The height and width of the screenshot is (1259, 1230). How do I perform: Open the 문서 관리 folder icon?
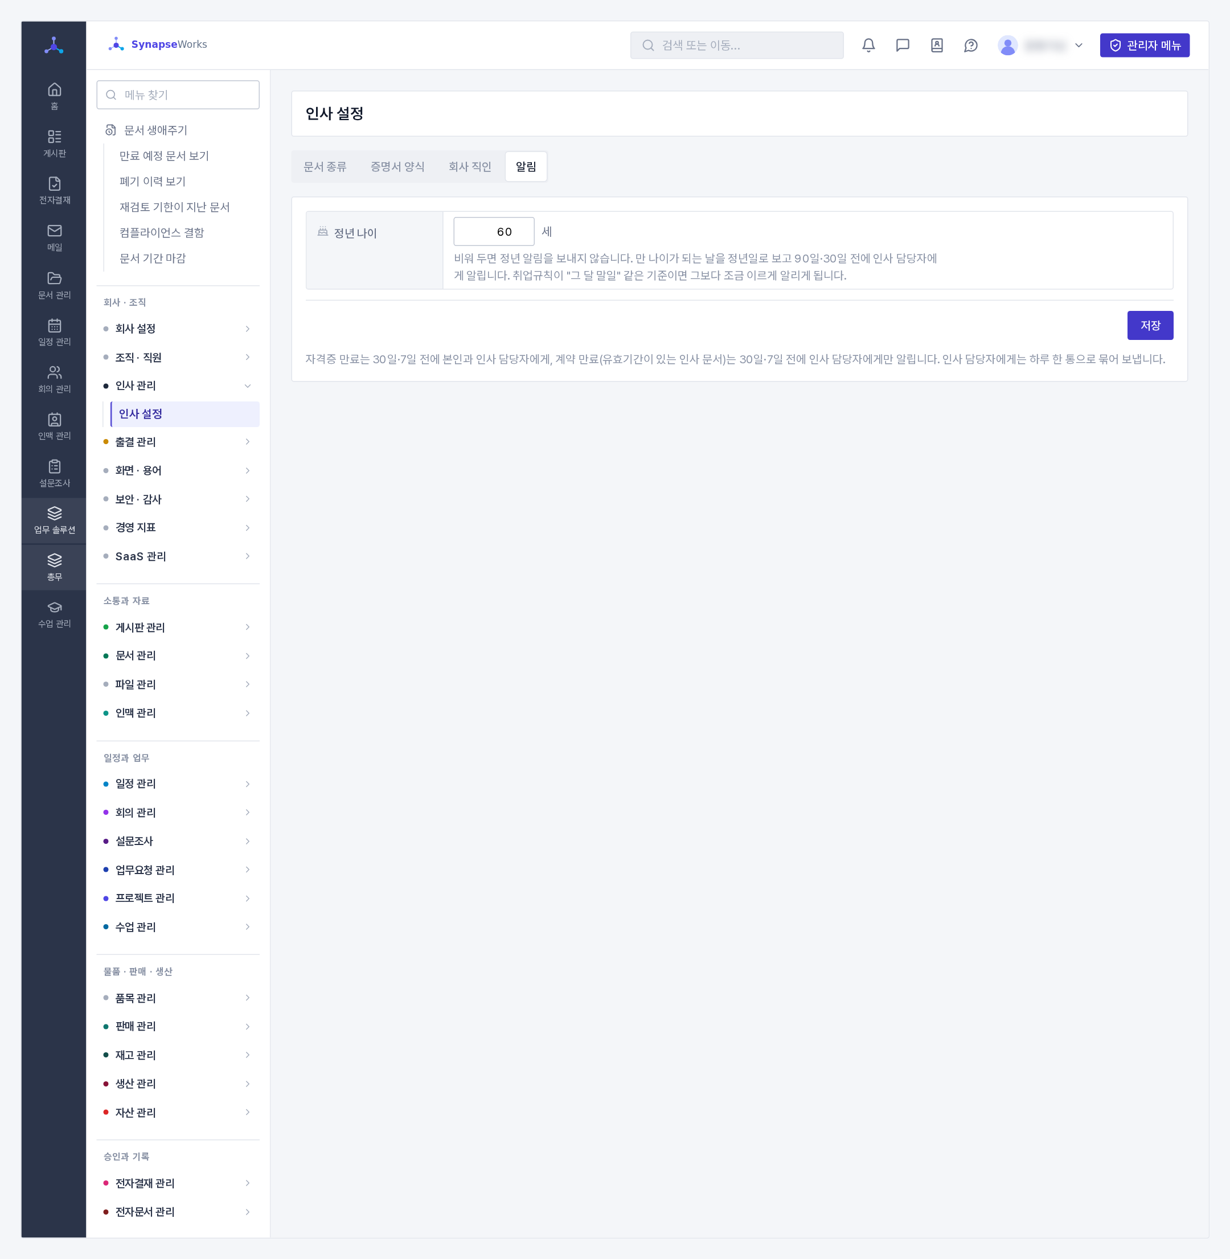54,285
